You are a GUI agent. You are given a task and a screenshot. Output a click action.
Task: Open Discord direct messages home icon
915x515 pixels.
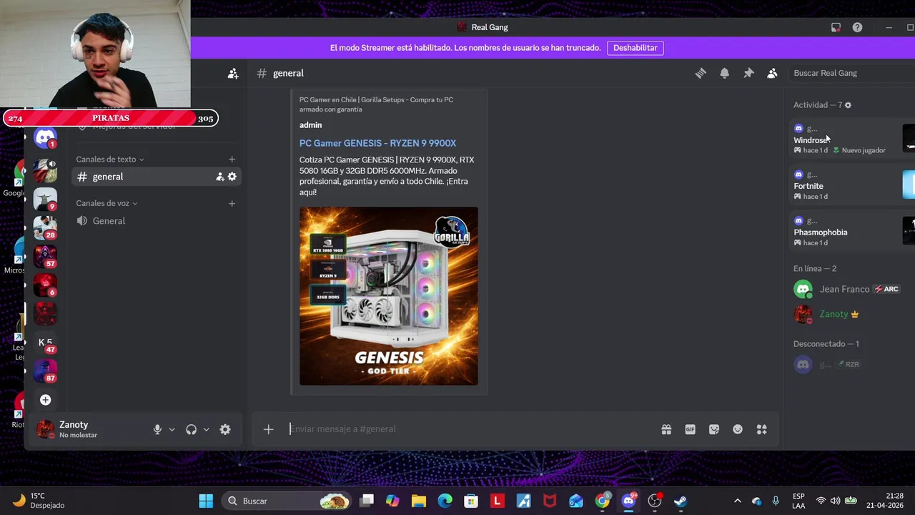click(x=45, y=137)
